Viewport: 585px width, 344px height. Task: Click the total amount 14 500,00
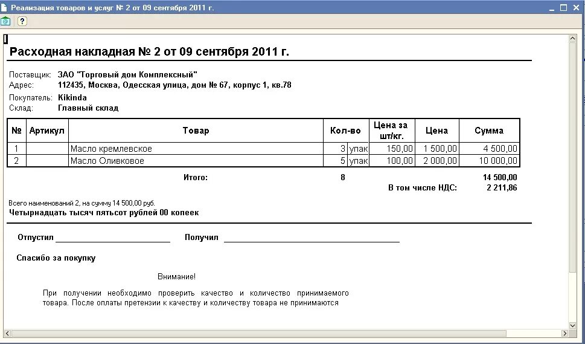pyautogui.click(x=500, y=177)
